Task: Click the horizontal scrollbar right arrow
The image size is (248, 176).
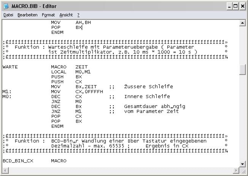Action: pos(235,170)
